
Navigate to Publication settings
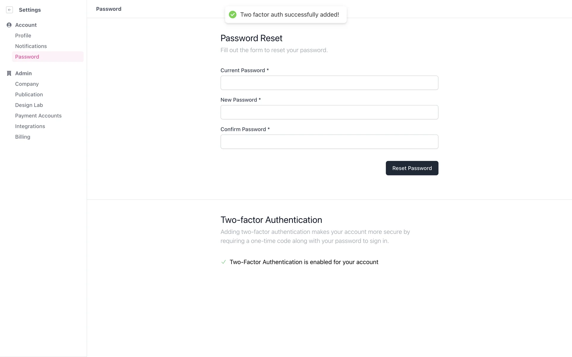(x=29, y=95)
